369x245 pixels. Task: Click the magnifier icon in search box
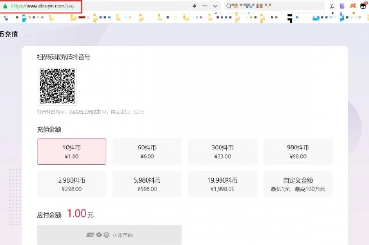click(228, 6)
